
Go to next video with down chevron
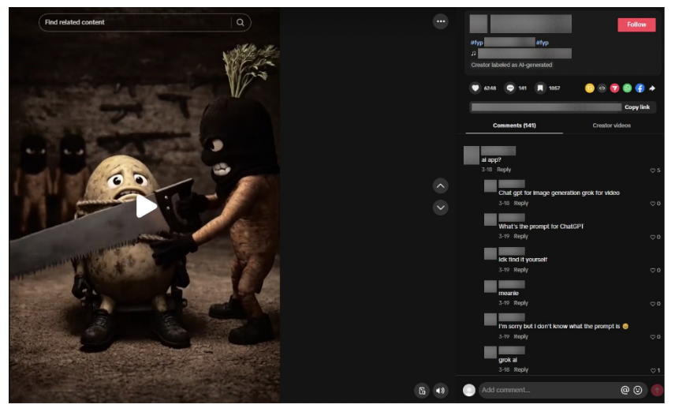pyautogui.click(x=440, y=208)
